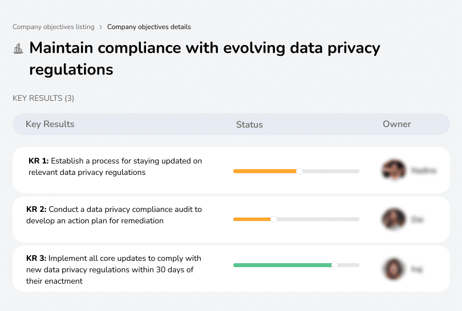Open KR 2 compliance audit row

pos(114,215)
